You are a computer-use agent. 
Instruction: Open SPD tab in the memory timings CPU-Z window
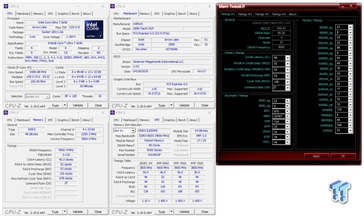[50, 120]
